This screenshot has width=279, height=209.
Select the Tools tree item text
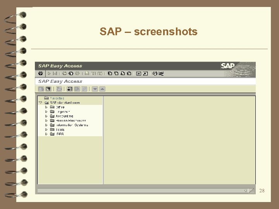click(60, 130)
